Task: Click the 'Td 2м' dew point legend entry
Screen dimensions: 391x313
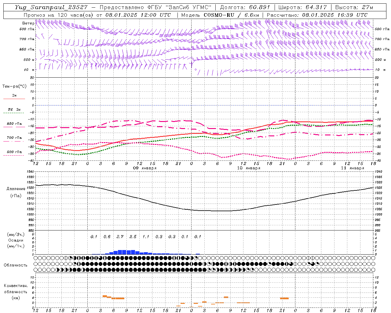Action: click(14, 109)
